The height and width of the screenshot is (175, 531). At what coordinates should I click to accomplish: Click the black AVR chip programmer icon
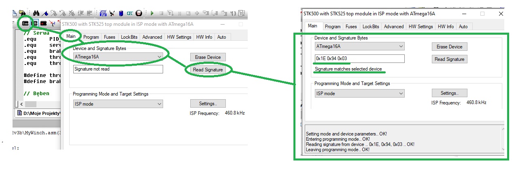click(x=43, y=23)
